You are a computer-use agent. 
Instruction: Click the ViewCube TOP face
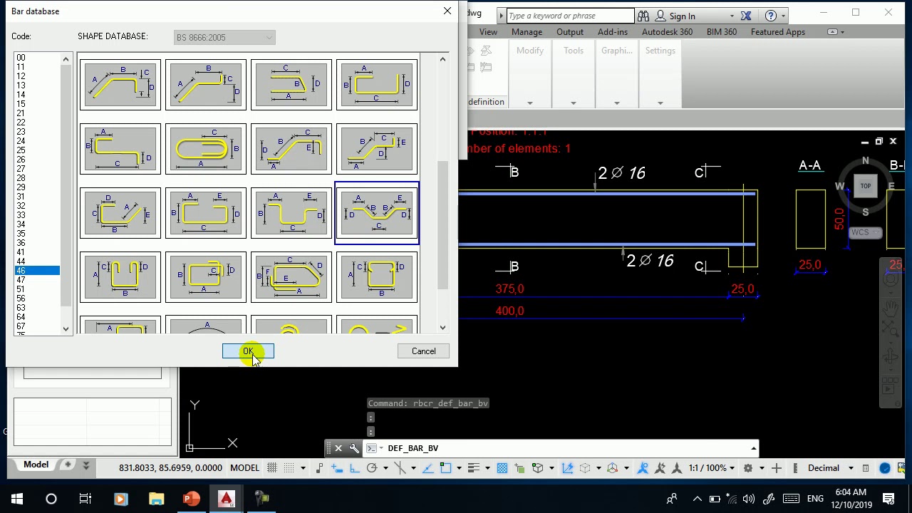point(866,186)
